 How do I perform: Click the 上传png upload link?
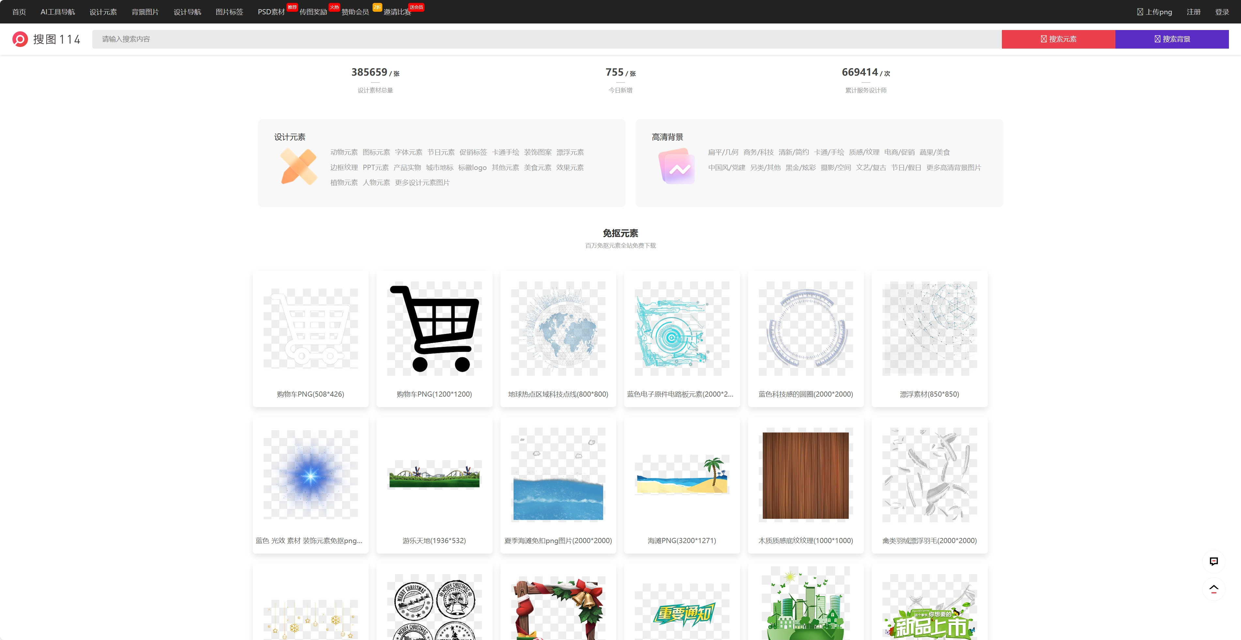[x=1154, y=12]
